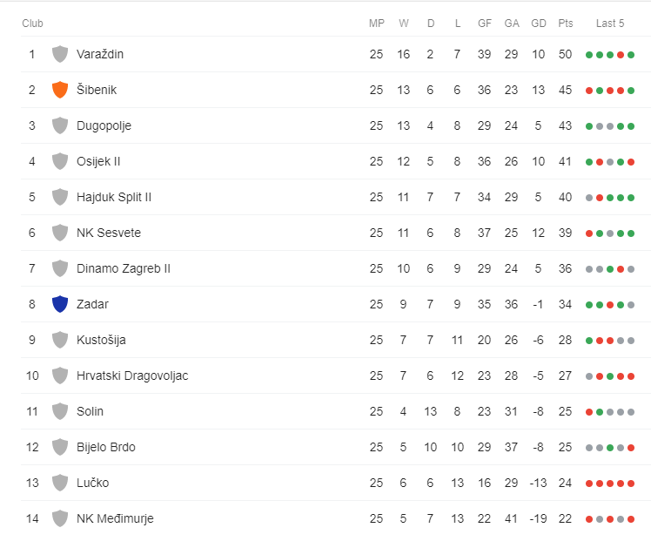The image size is (651, 548).
Task: Click the GD column header
Action: 539,24
